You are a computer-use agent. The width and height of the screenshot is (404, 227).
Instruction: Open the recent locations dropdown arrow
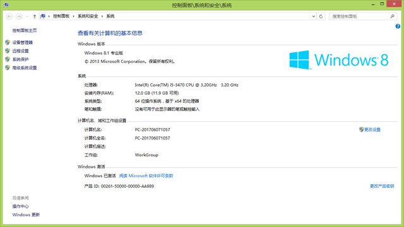[27, 16]
